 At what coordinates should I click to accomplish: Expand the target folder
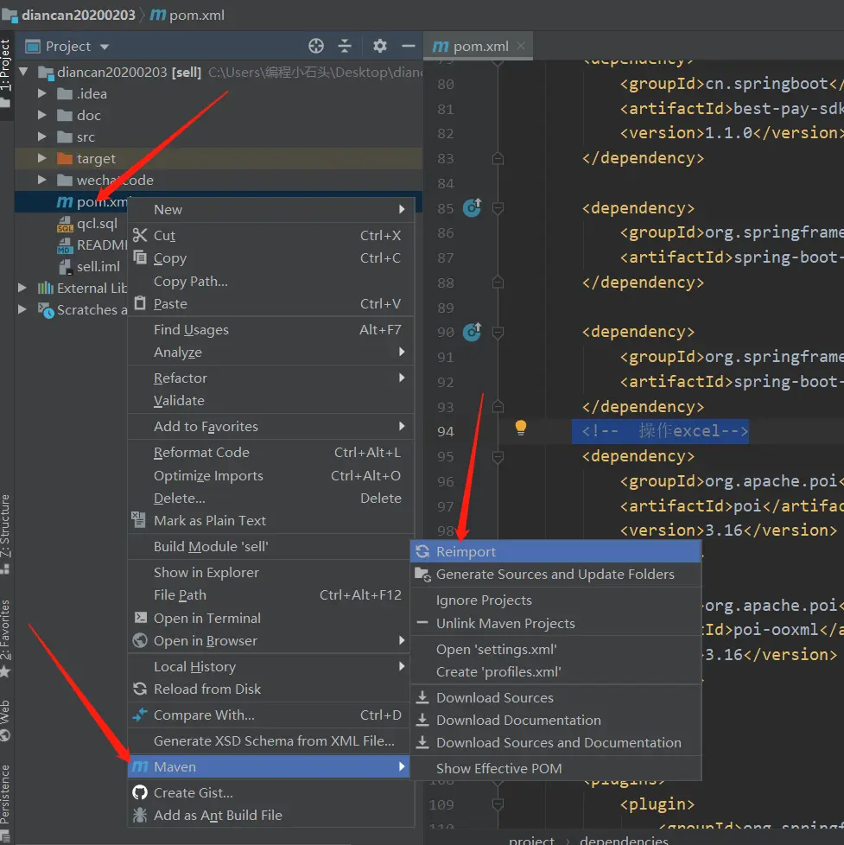(x=41, y=158)
